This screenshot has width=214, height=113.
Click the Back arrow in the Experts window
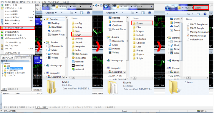[x=167, y=8]
